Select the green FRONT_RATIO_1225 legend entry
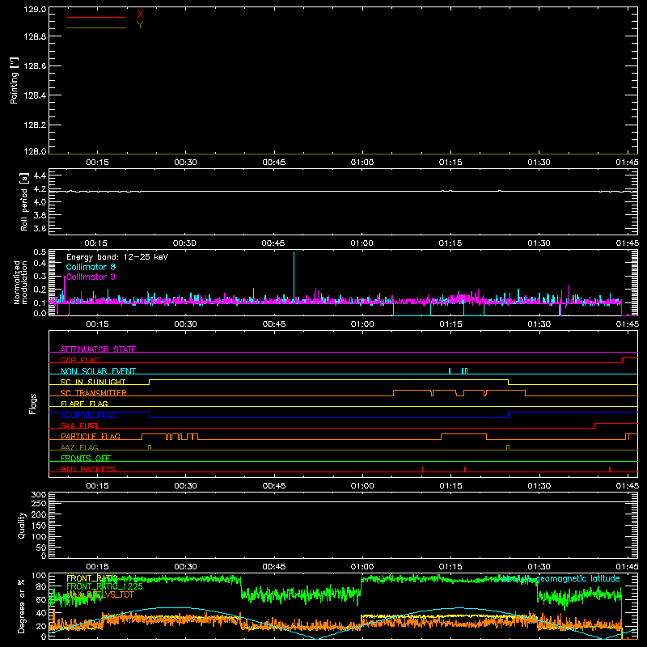 pyautogui.click(x=104, y=586)
